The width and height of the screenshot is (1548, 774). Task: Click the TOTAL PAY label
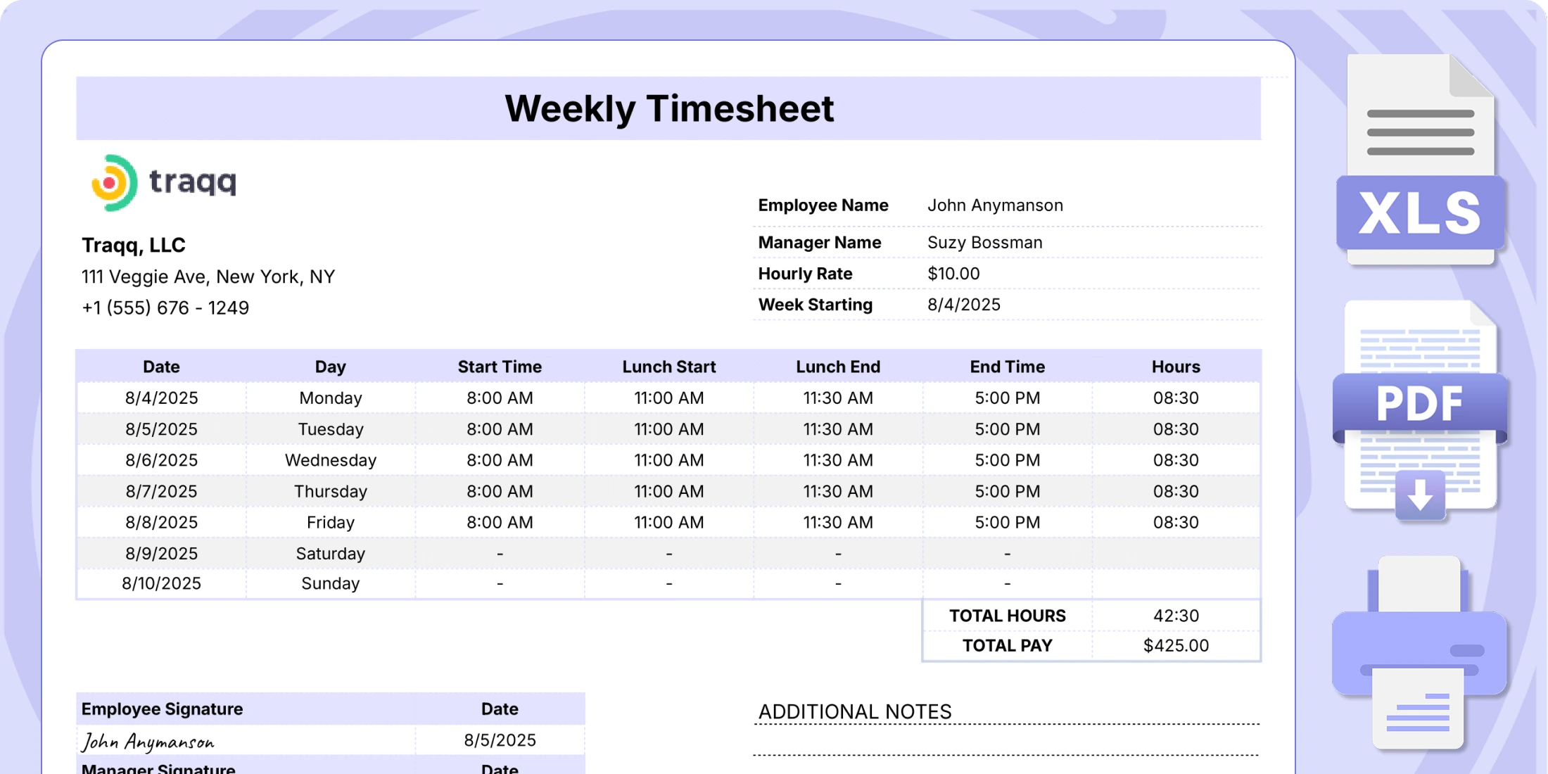(x=1008, y=646)
